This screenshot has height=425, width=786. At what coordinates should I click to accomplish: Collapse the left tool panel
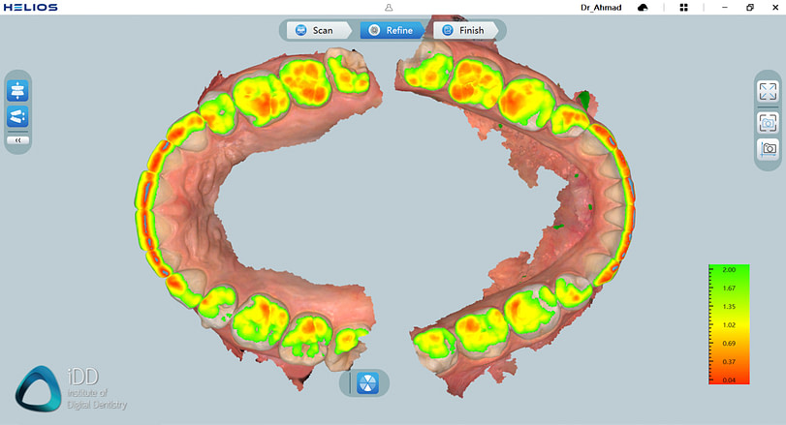click(x=17, y=140)
